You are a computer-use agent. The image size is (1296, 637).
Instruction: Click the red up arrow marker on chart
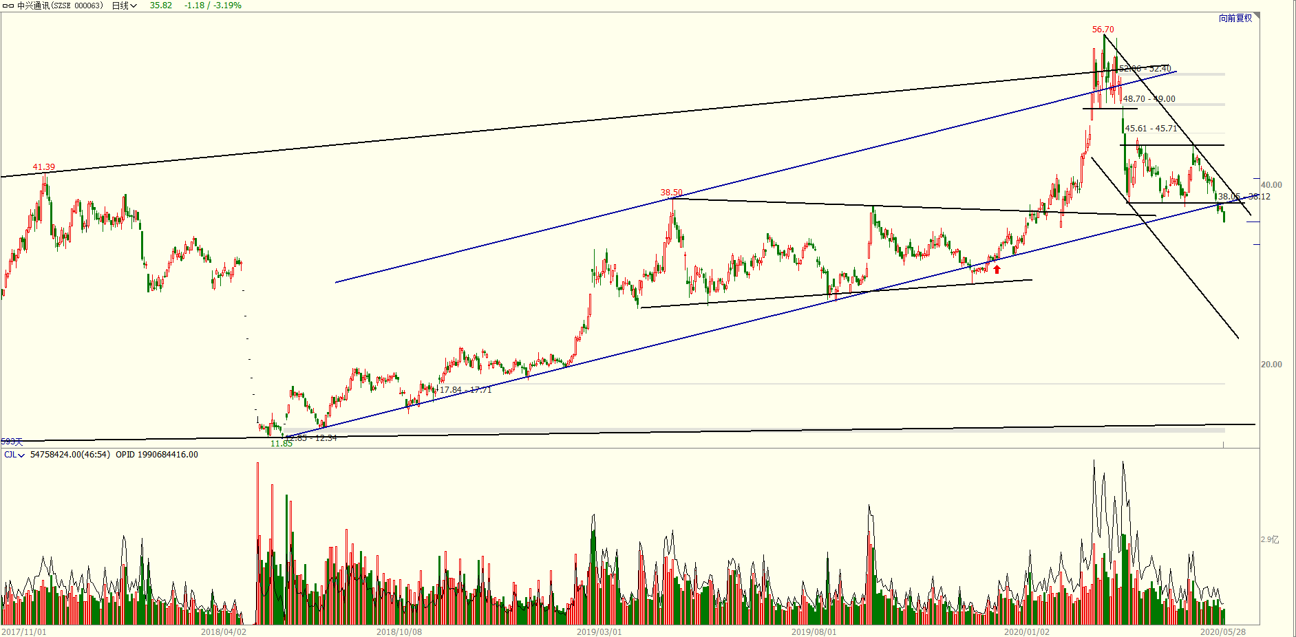point(997,269)
